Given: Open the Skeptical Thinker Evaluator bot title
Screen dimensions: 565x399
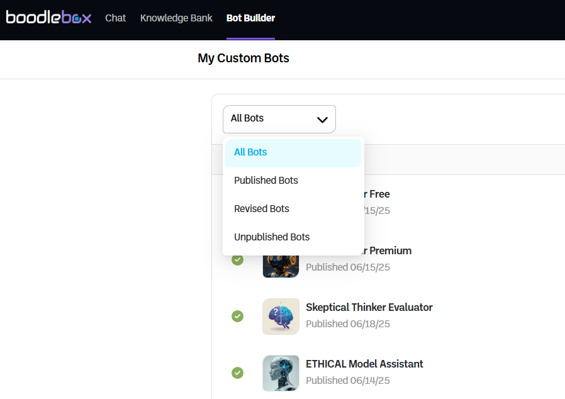Looking at the screenshot, I should (369, 308).
